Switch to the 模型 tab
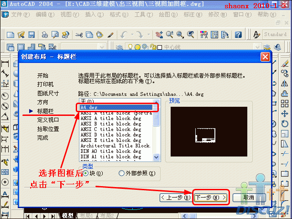This screenshot has width=292, height=219. pos(68,216)
